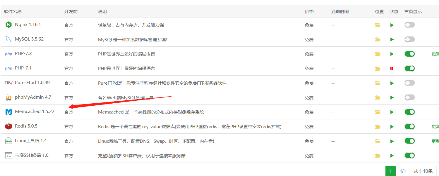
Task: Click the Redis red cube logo icon
Action: tap(8, 126)
